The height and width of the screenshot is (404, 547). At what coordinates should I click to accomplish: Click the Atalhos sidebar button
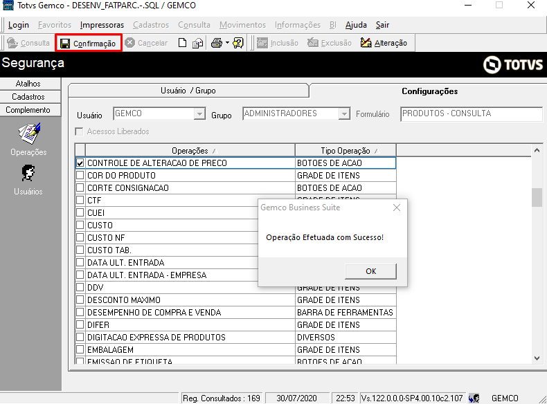30,84
